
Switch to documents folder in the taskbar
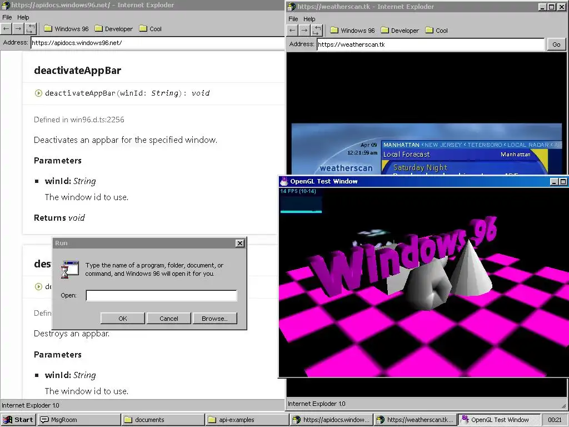click(x=163, y=420)
